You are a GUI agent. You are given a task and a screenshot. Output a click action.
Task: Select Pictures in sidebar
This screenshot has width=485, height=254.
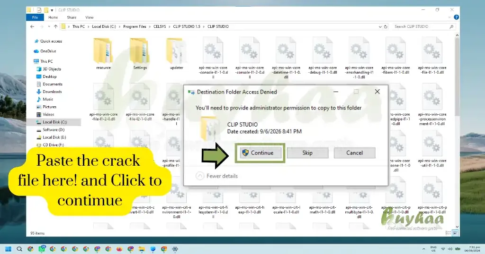(x=46, y=107)
